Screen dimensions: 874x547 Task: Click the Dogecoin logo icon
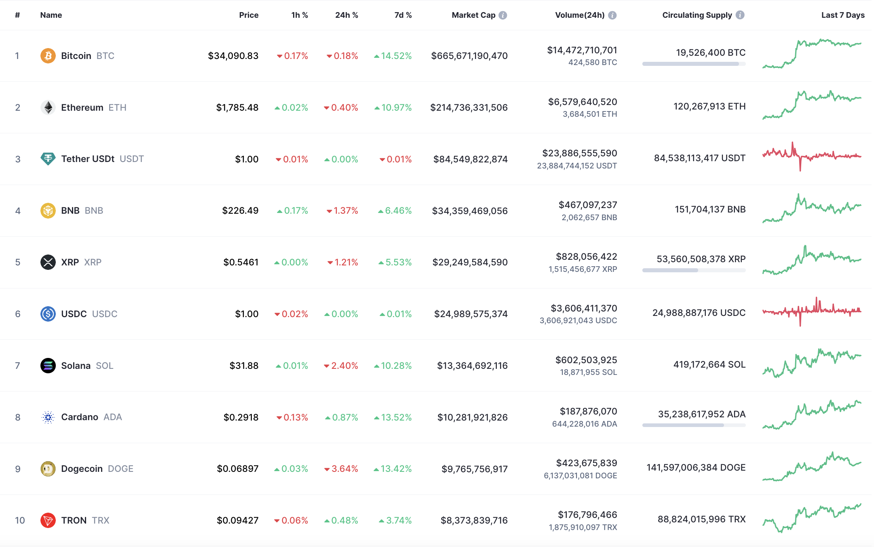coord(48,469)
